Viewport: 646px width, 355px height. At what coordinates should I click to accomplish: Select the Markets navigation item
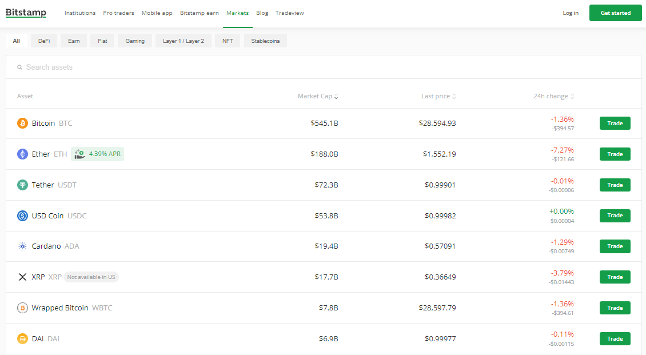coord(238,13)
